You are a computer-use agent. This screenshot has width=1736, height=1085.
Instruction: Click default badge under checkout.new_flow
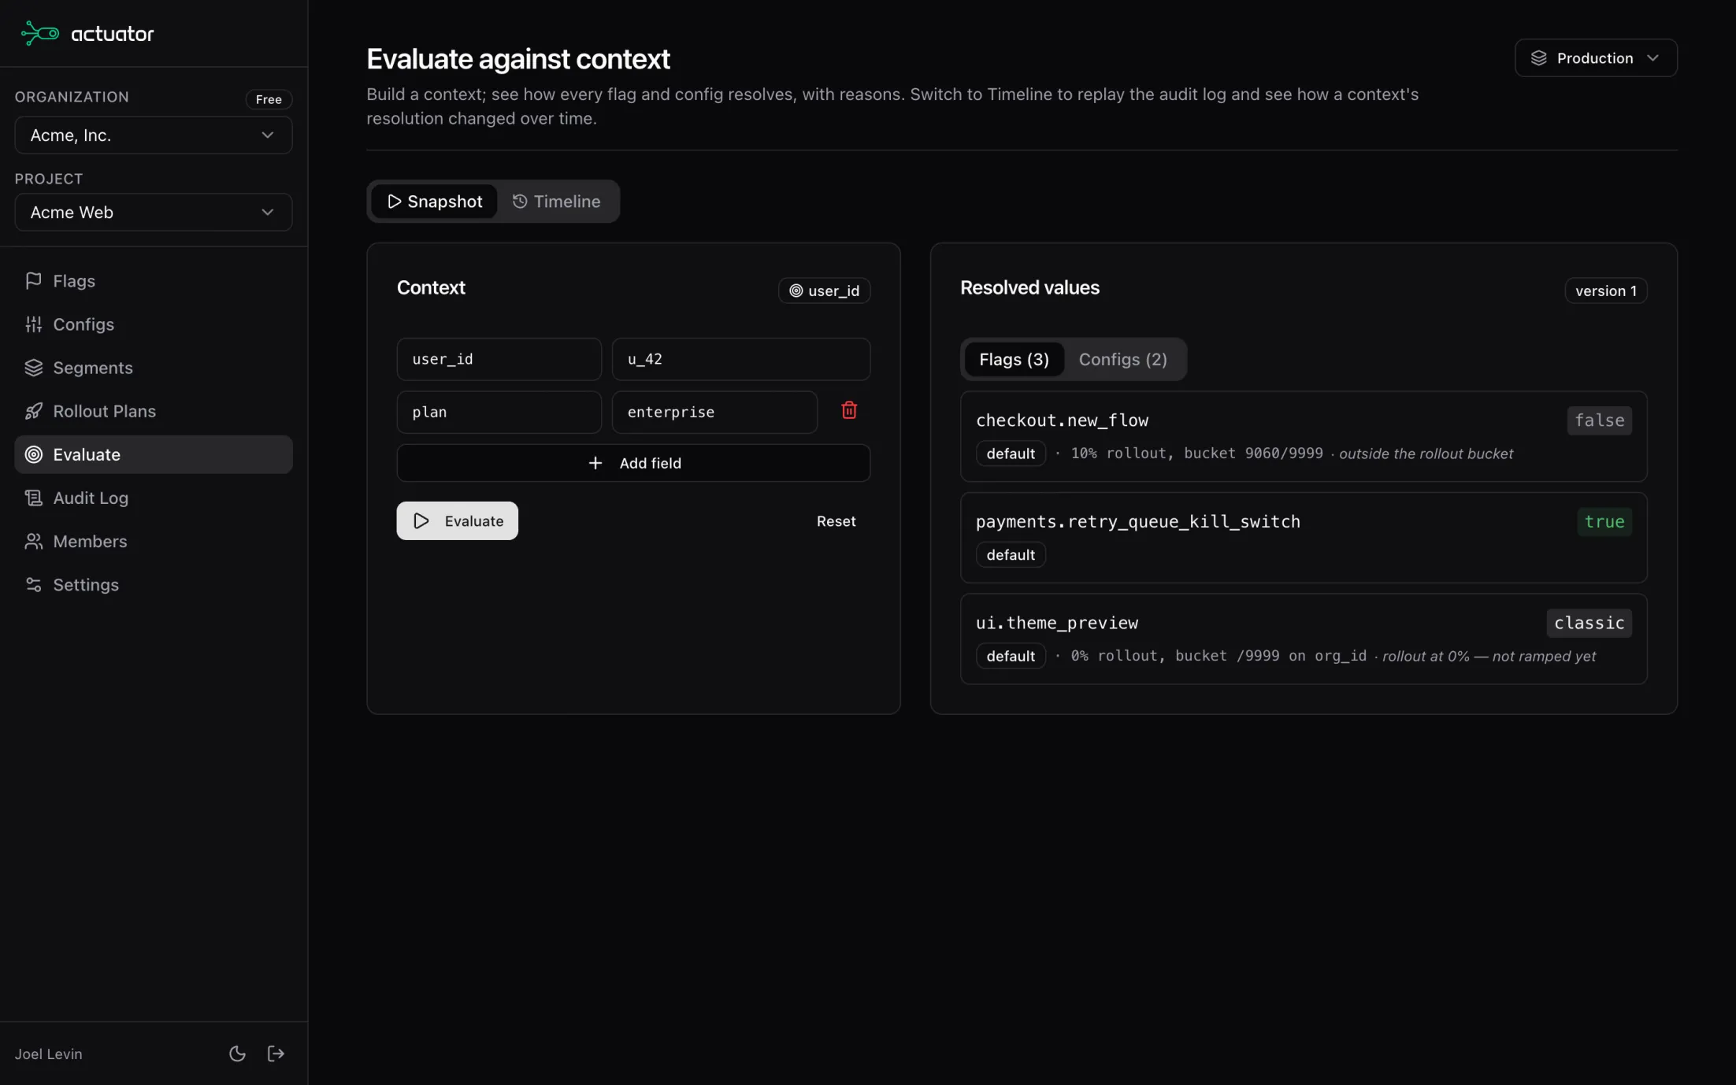(x=1011, y=454)
